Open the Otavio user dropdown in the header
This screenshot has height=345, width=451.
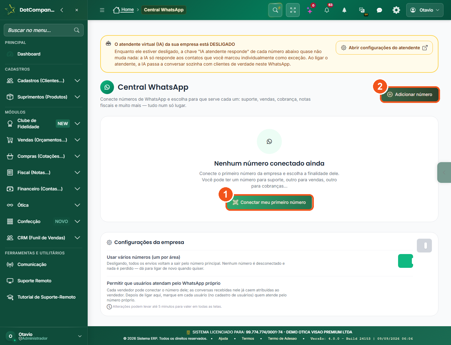tap(425, 10)
